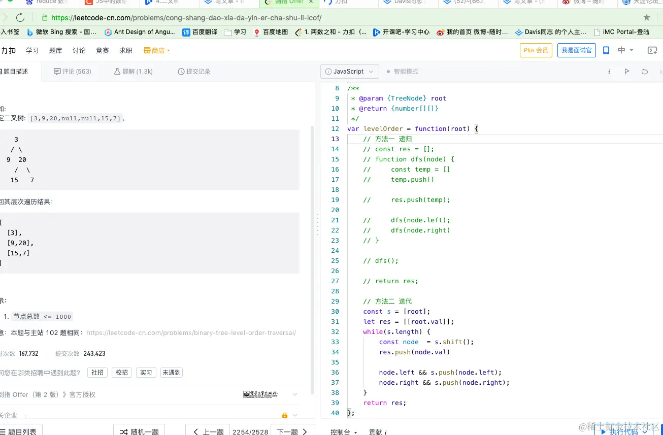Image resolution: width=663 pixels, height=435 pixels.
Task: Expand the 剑指 Offer 官方授权 section
Action: click(295, 394)
